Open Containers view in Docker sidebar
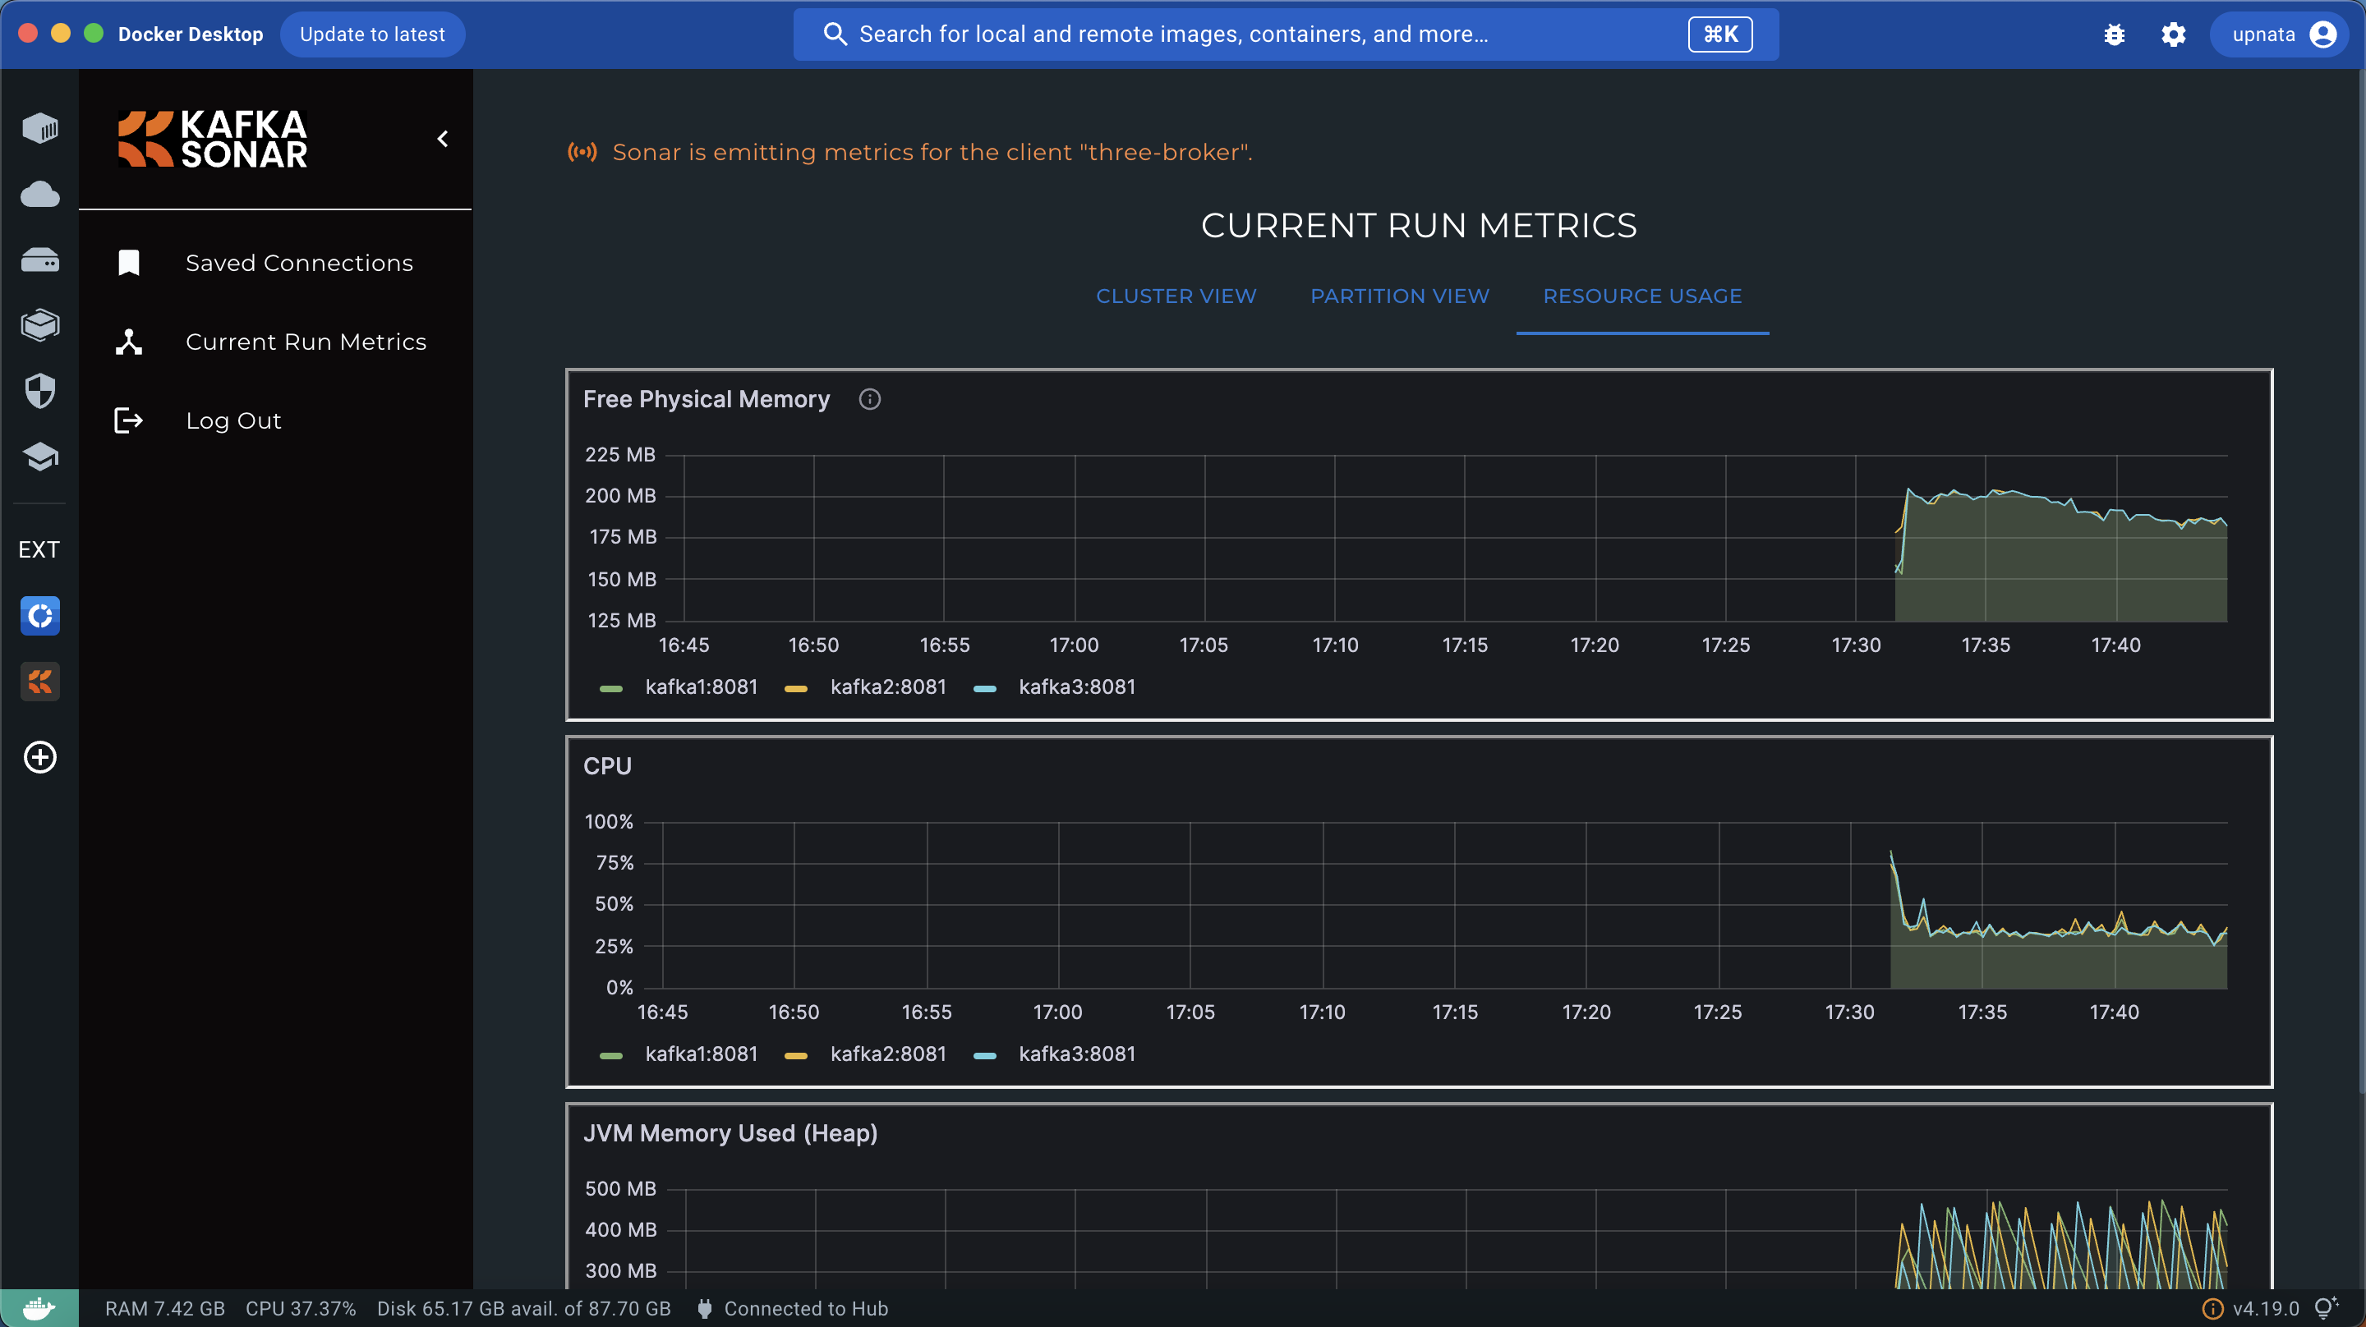Image resolution: width=2366 pixels, height=1327 pixels. pyautogui.click(x=39, y=127)
